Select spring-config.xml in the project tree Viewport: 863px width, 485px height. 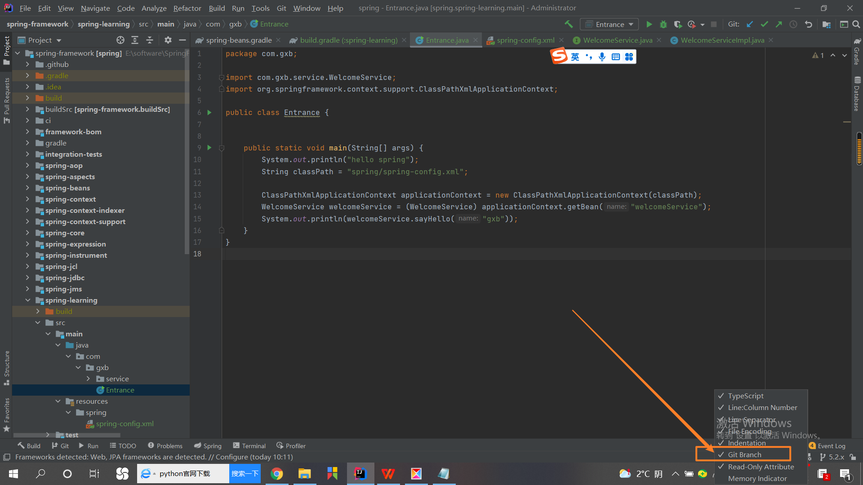coord(125,423)
